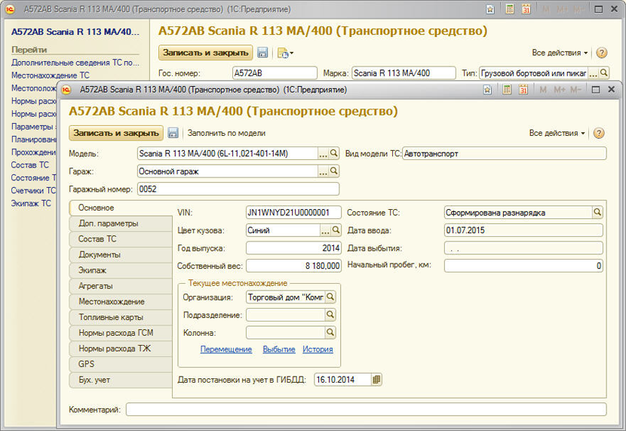Click save floppy icon in front window

tap(173, 133)
